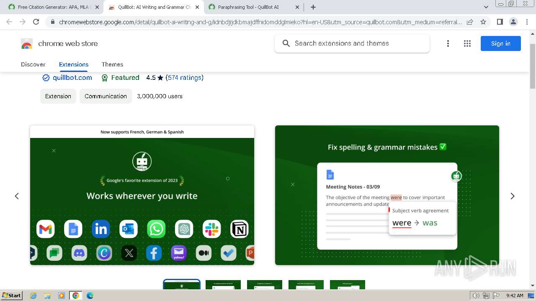Switch to the Discover tab

(x=33, y=64)
